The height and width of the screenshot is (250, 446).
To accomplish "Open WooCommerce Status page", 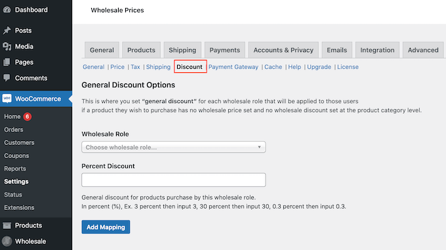I will click(13, 194).
